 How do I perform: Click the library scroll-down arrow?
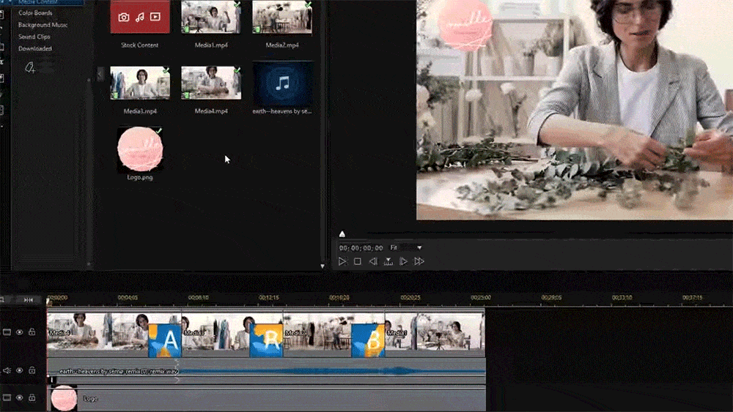322,266
